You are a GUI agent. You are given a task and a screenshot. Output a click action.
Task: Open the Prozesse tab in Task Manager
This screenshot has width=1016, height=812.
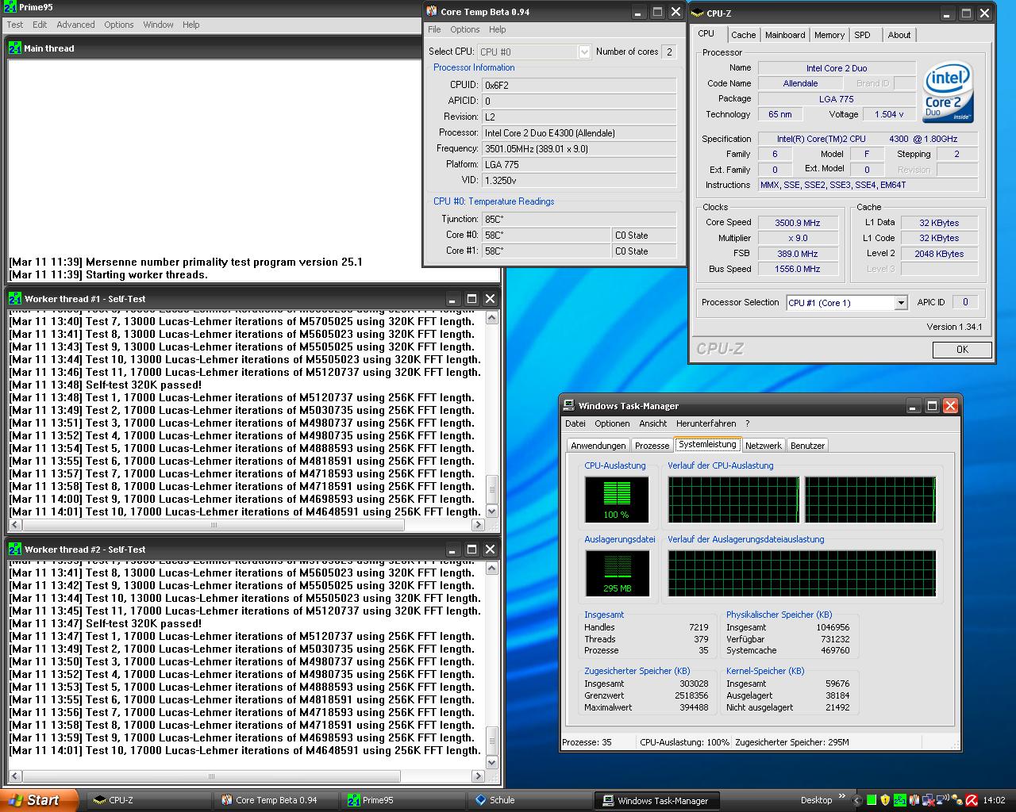[x=652, y=446]
